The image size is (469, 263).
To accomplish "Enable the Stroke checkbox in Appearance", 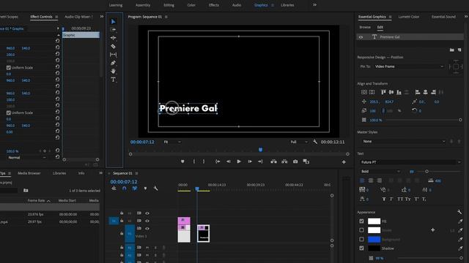I will tap(361, 230).
